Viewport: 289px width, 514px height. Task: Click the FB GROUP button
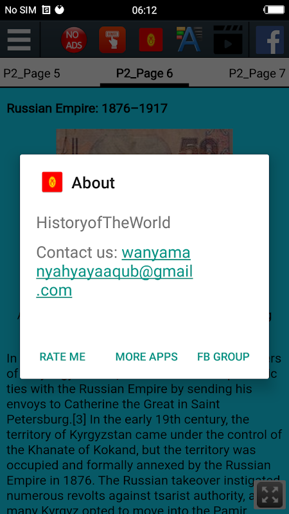pos(223,357)
